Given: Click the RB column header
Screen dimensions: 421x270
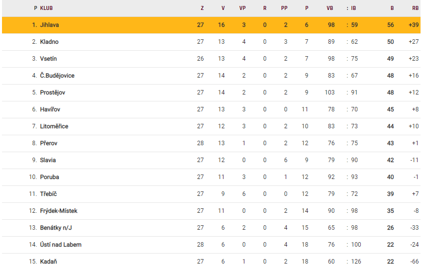Looking at the screenshot, I should [415, 8].
